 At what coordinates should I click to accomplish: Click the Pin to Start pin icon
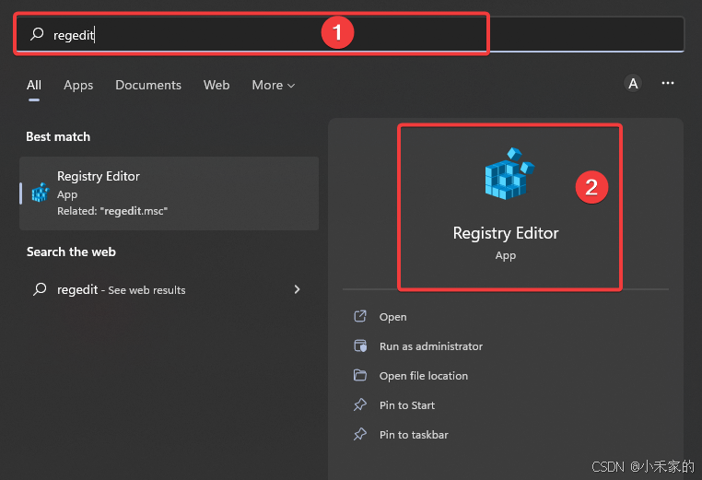tap(360, 404)
